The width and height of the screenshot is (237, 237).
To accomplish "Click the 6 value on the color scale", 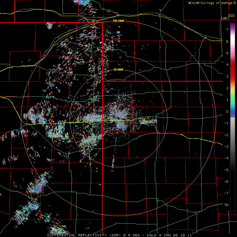I will coord(227,41).
